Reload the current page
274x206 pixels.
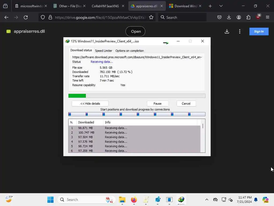click(x=26, y=17)
